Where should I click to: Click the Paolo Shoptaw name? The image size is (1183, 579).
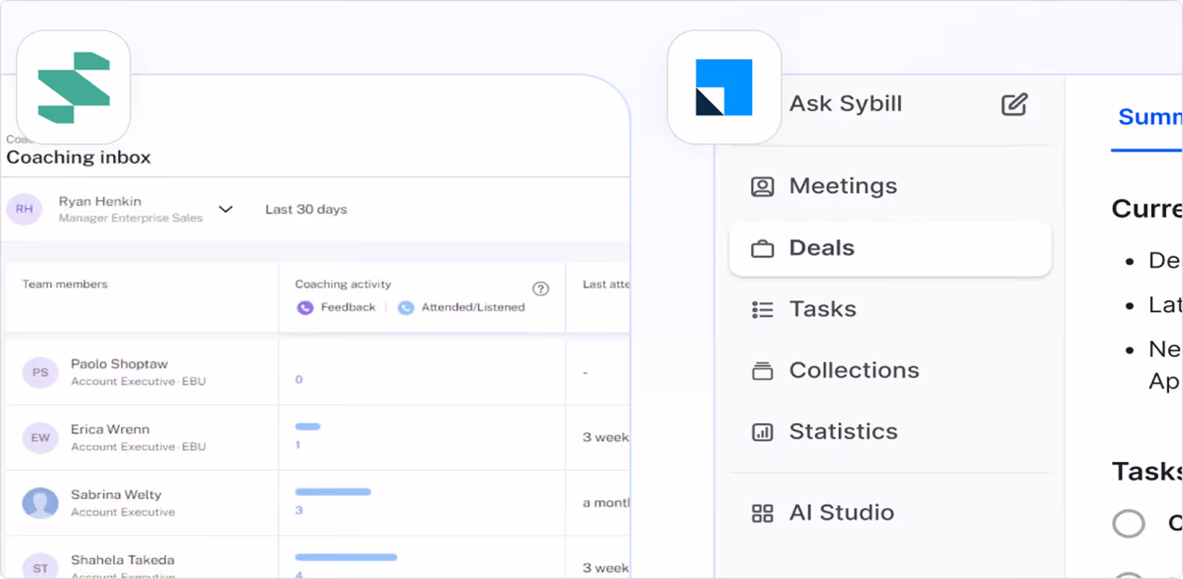119,364
